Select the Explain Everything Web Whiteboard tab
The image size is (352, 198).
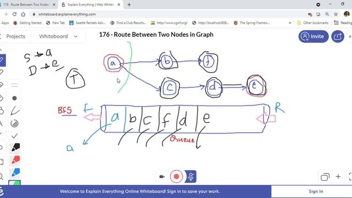tap(91, 4)
